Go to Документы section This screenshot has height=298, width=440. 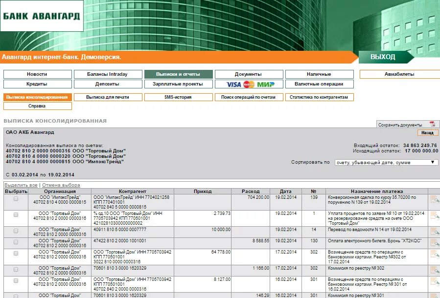point(249,74)
